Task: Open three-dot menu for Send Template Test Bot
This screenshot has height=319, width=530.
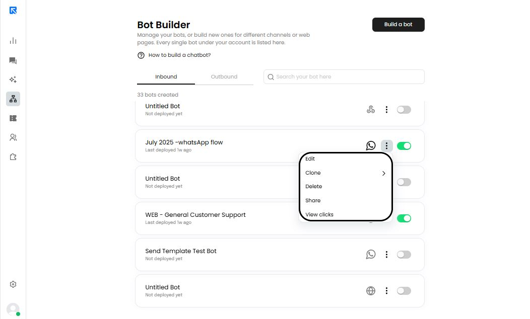Action: pyautogui.click(x=386, y=255)
